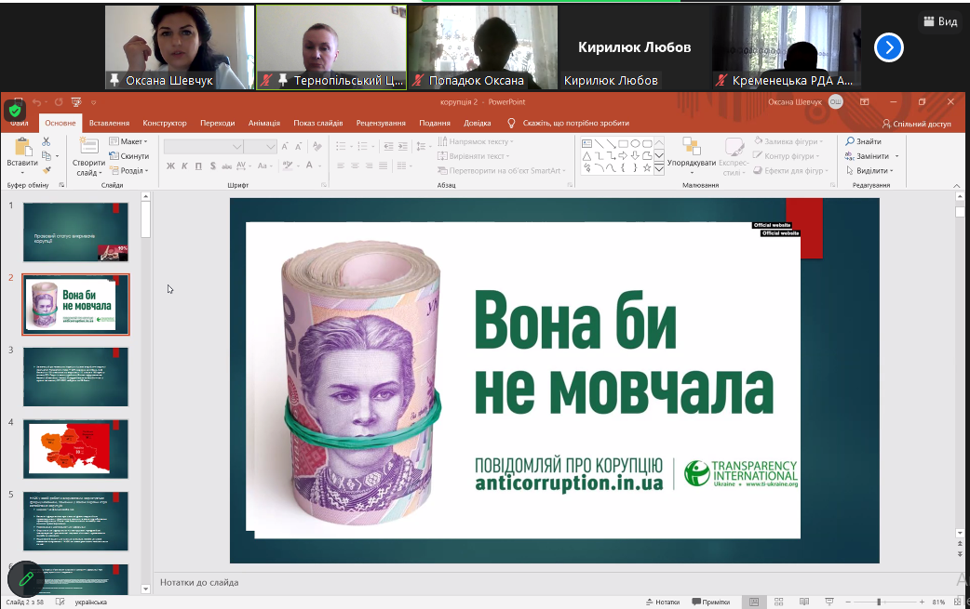This screenshot has width=970, height=609.
Task: Click decrease indent icon
Action: [x=388, y=146]
